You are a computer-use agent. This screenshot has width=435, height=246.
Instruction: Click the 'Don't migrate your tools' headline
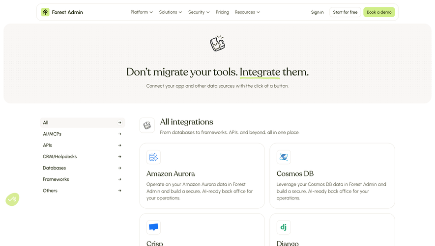(x=217, y=72)
